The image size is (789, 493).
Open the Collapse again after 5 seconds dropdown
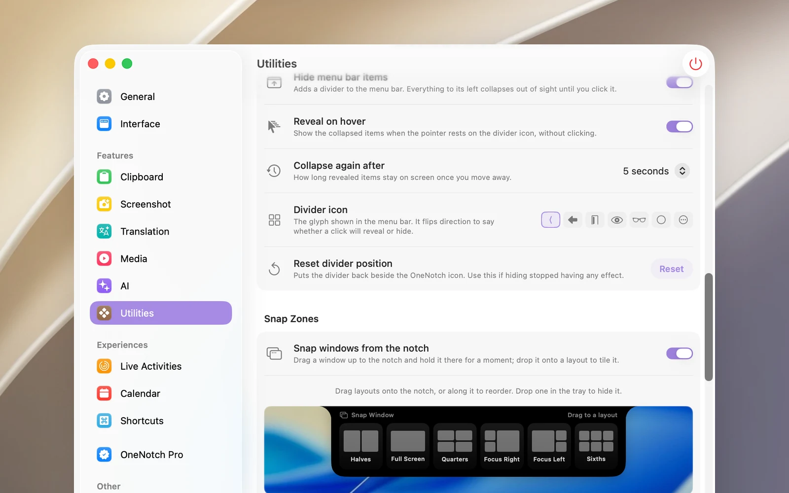(656, 171)
